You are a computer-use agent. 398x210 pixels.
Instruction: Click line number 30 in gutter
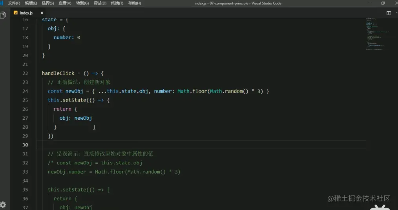tap(25, 145)
